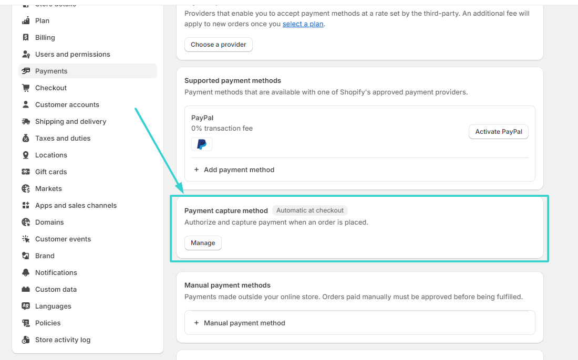Expand Add payment method option

pyautogui.click(x=234, y=170)
